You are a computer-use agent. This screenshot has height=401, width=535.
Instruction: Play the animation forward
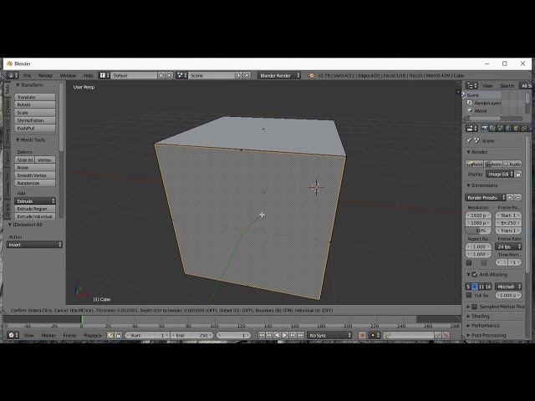[x=285, y=335]
